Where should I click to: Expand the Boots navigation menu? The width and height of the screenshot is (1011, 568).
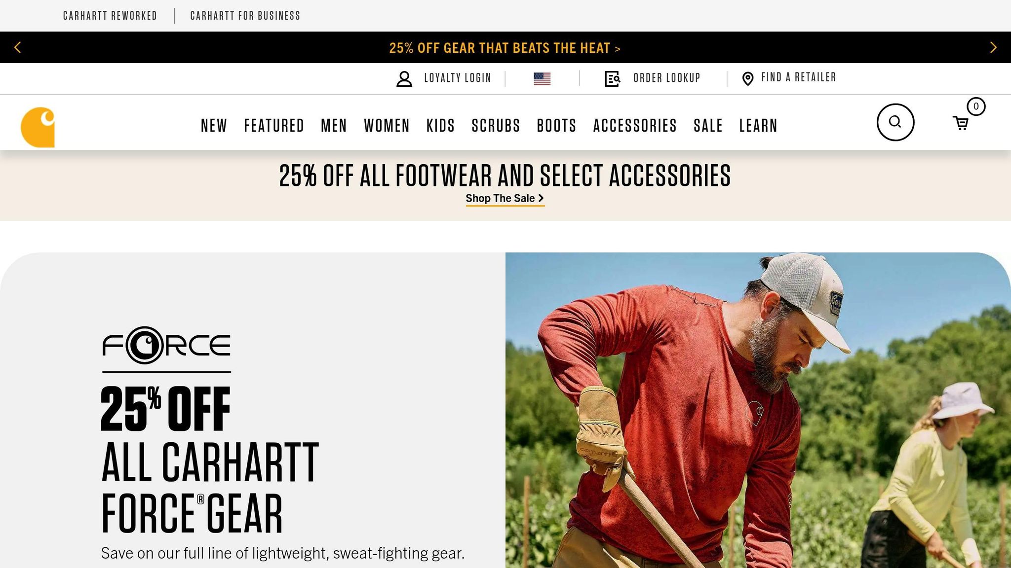pyautogui.click(x=556, y=126)
